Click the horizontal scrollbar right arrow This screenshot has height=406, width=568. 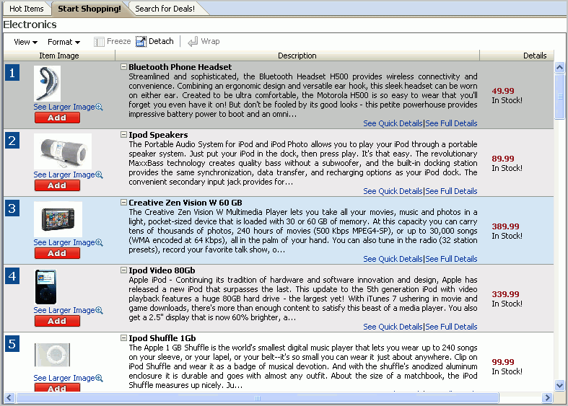click(x=547, y=398)
